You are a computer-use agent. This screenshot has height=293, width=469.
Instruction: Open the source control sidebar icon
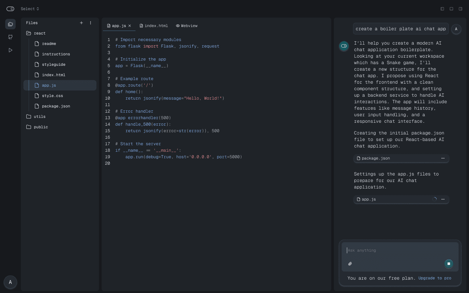[10, 37]
